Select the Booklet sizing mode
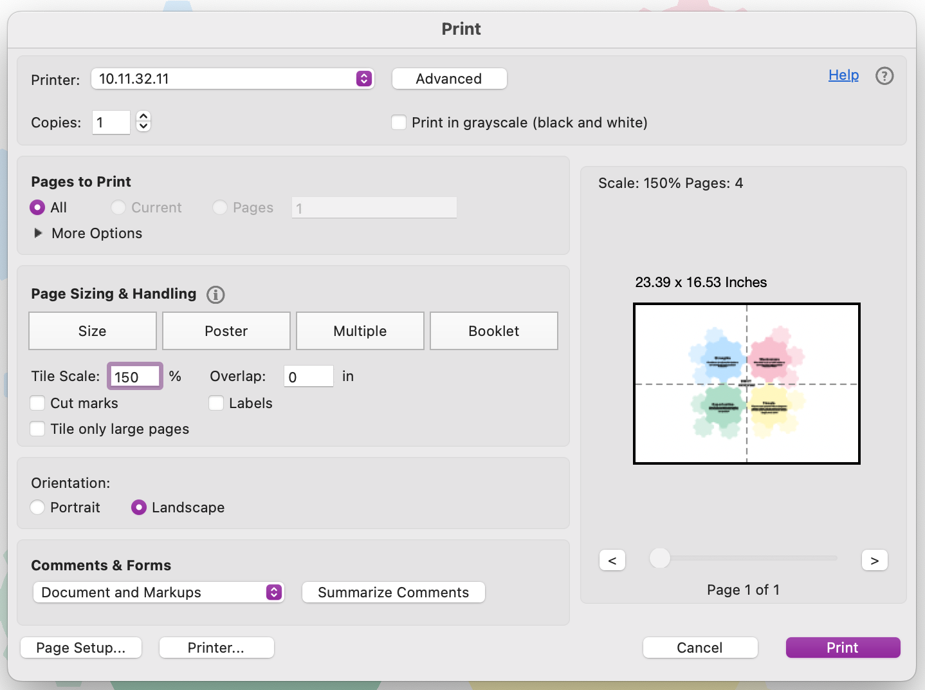The width and height of the screenshot is (925, 690). pyautogui.click(x=493, y=331)
